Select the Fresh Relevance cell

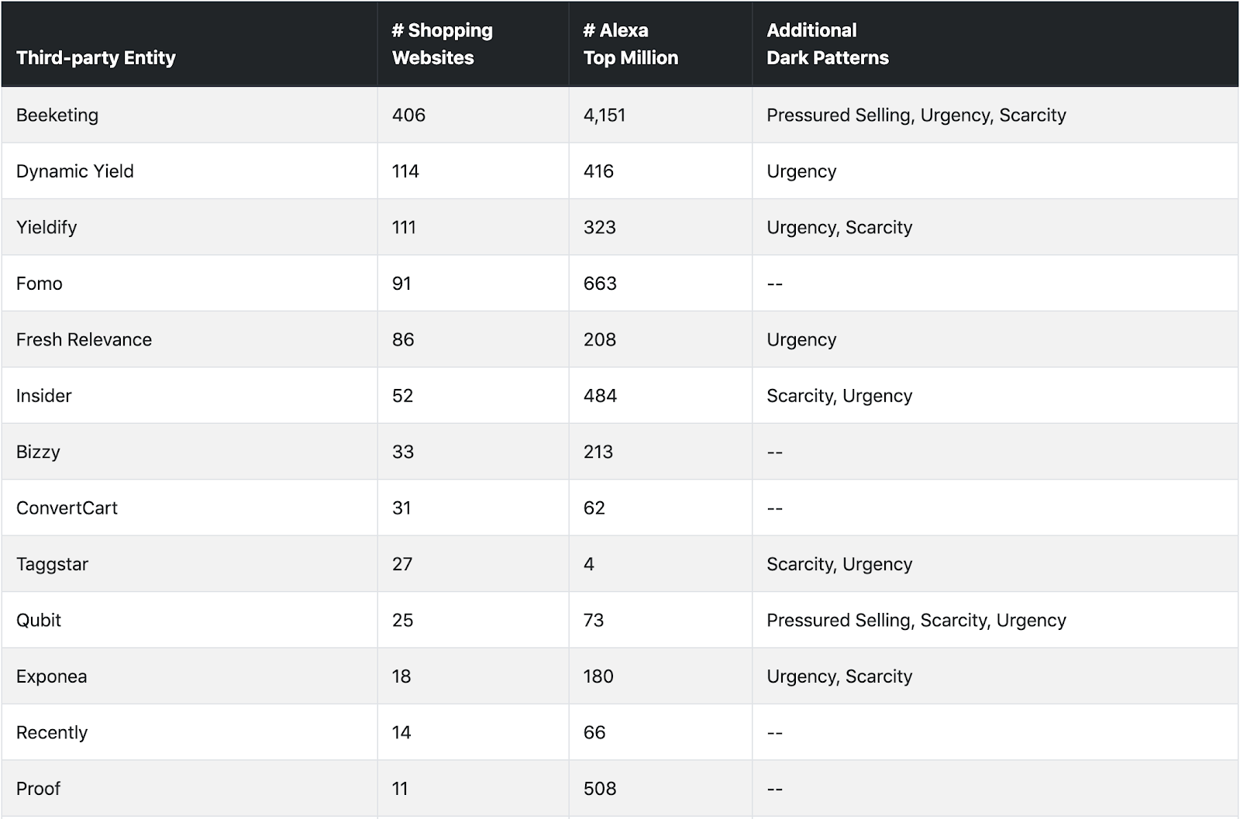click(84, 339)
